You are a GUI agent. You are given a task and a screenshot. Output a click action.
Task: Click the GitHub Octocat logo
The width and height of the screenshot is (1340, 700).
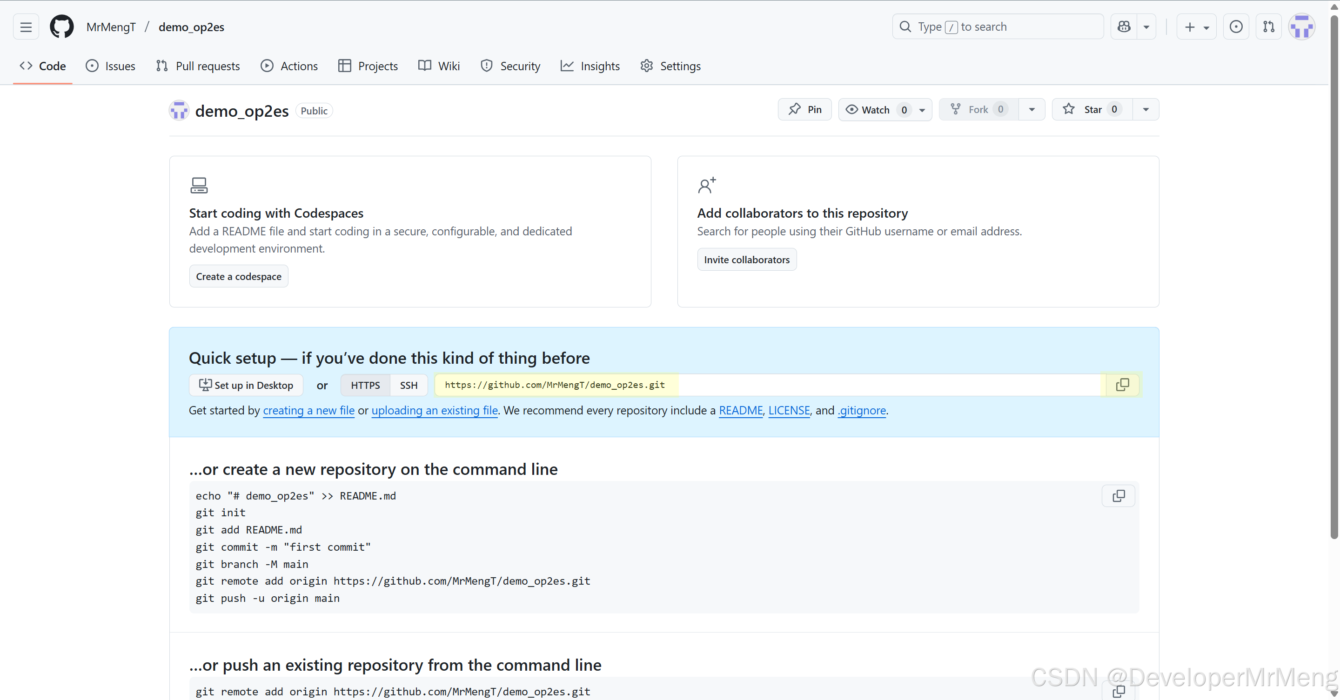coord(61,27)
